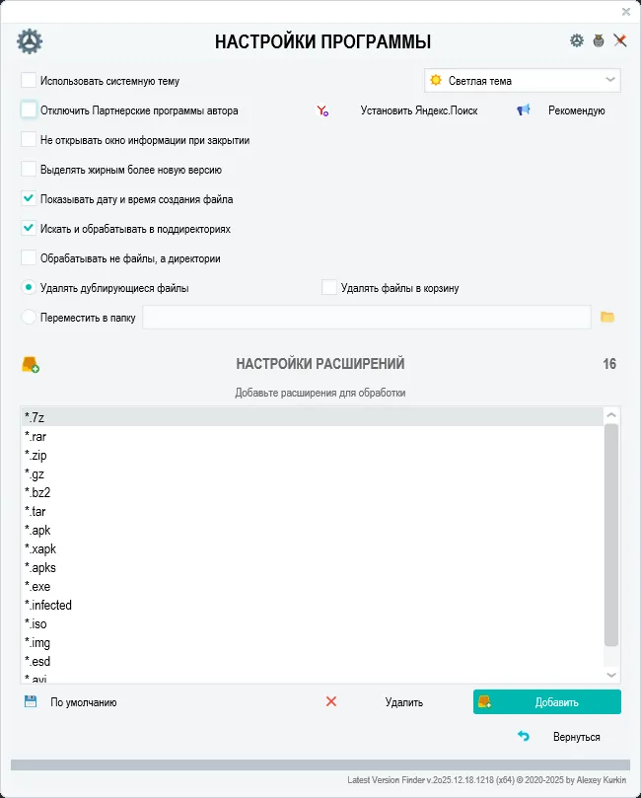Click the owl icon in the header
The width and height of the screenshot is (641, 798).
599,40
